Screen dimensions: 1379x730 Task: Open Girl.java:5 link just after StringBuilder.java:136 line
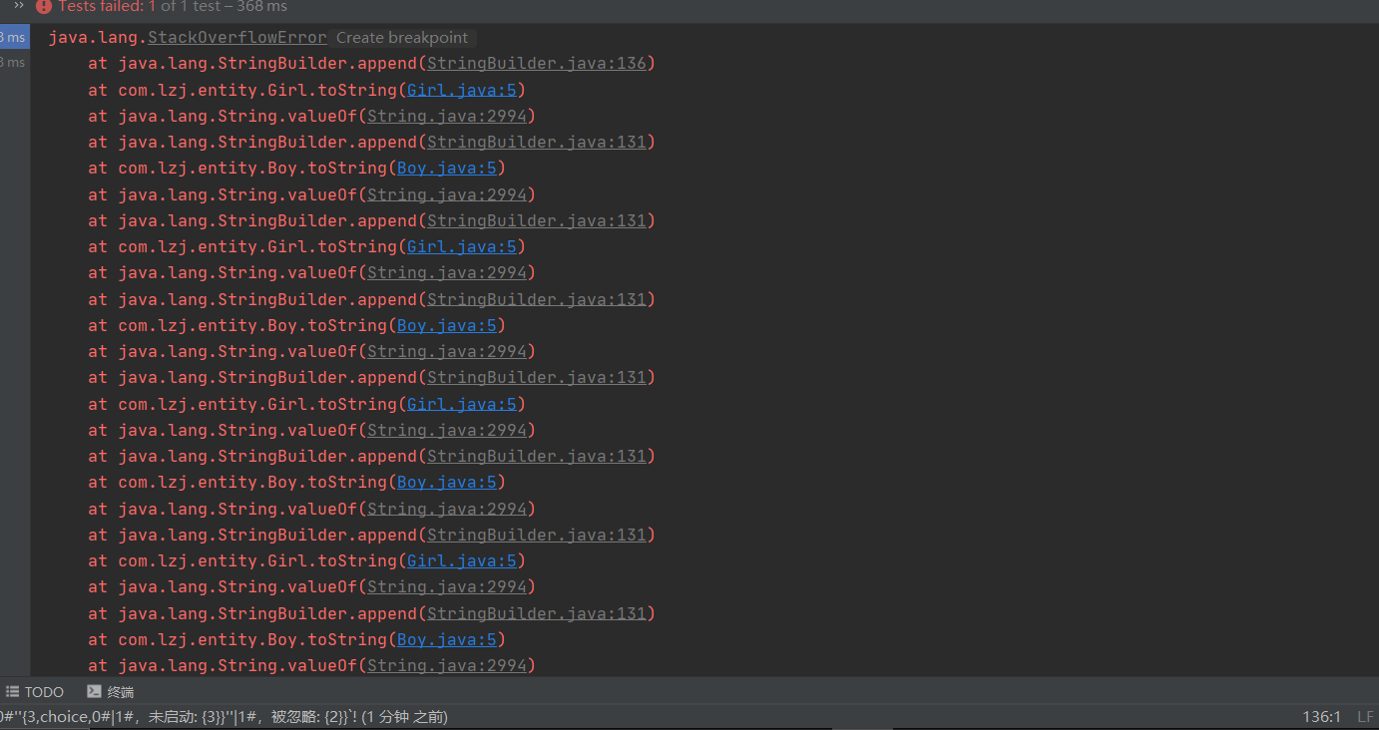click(x=462, y=90)
